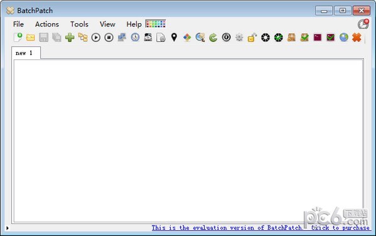
Task: Click the package box with green checkmark icon
Action: click(304, 38)
